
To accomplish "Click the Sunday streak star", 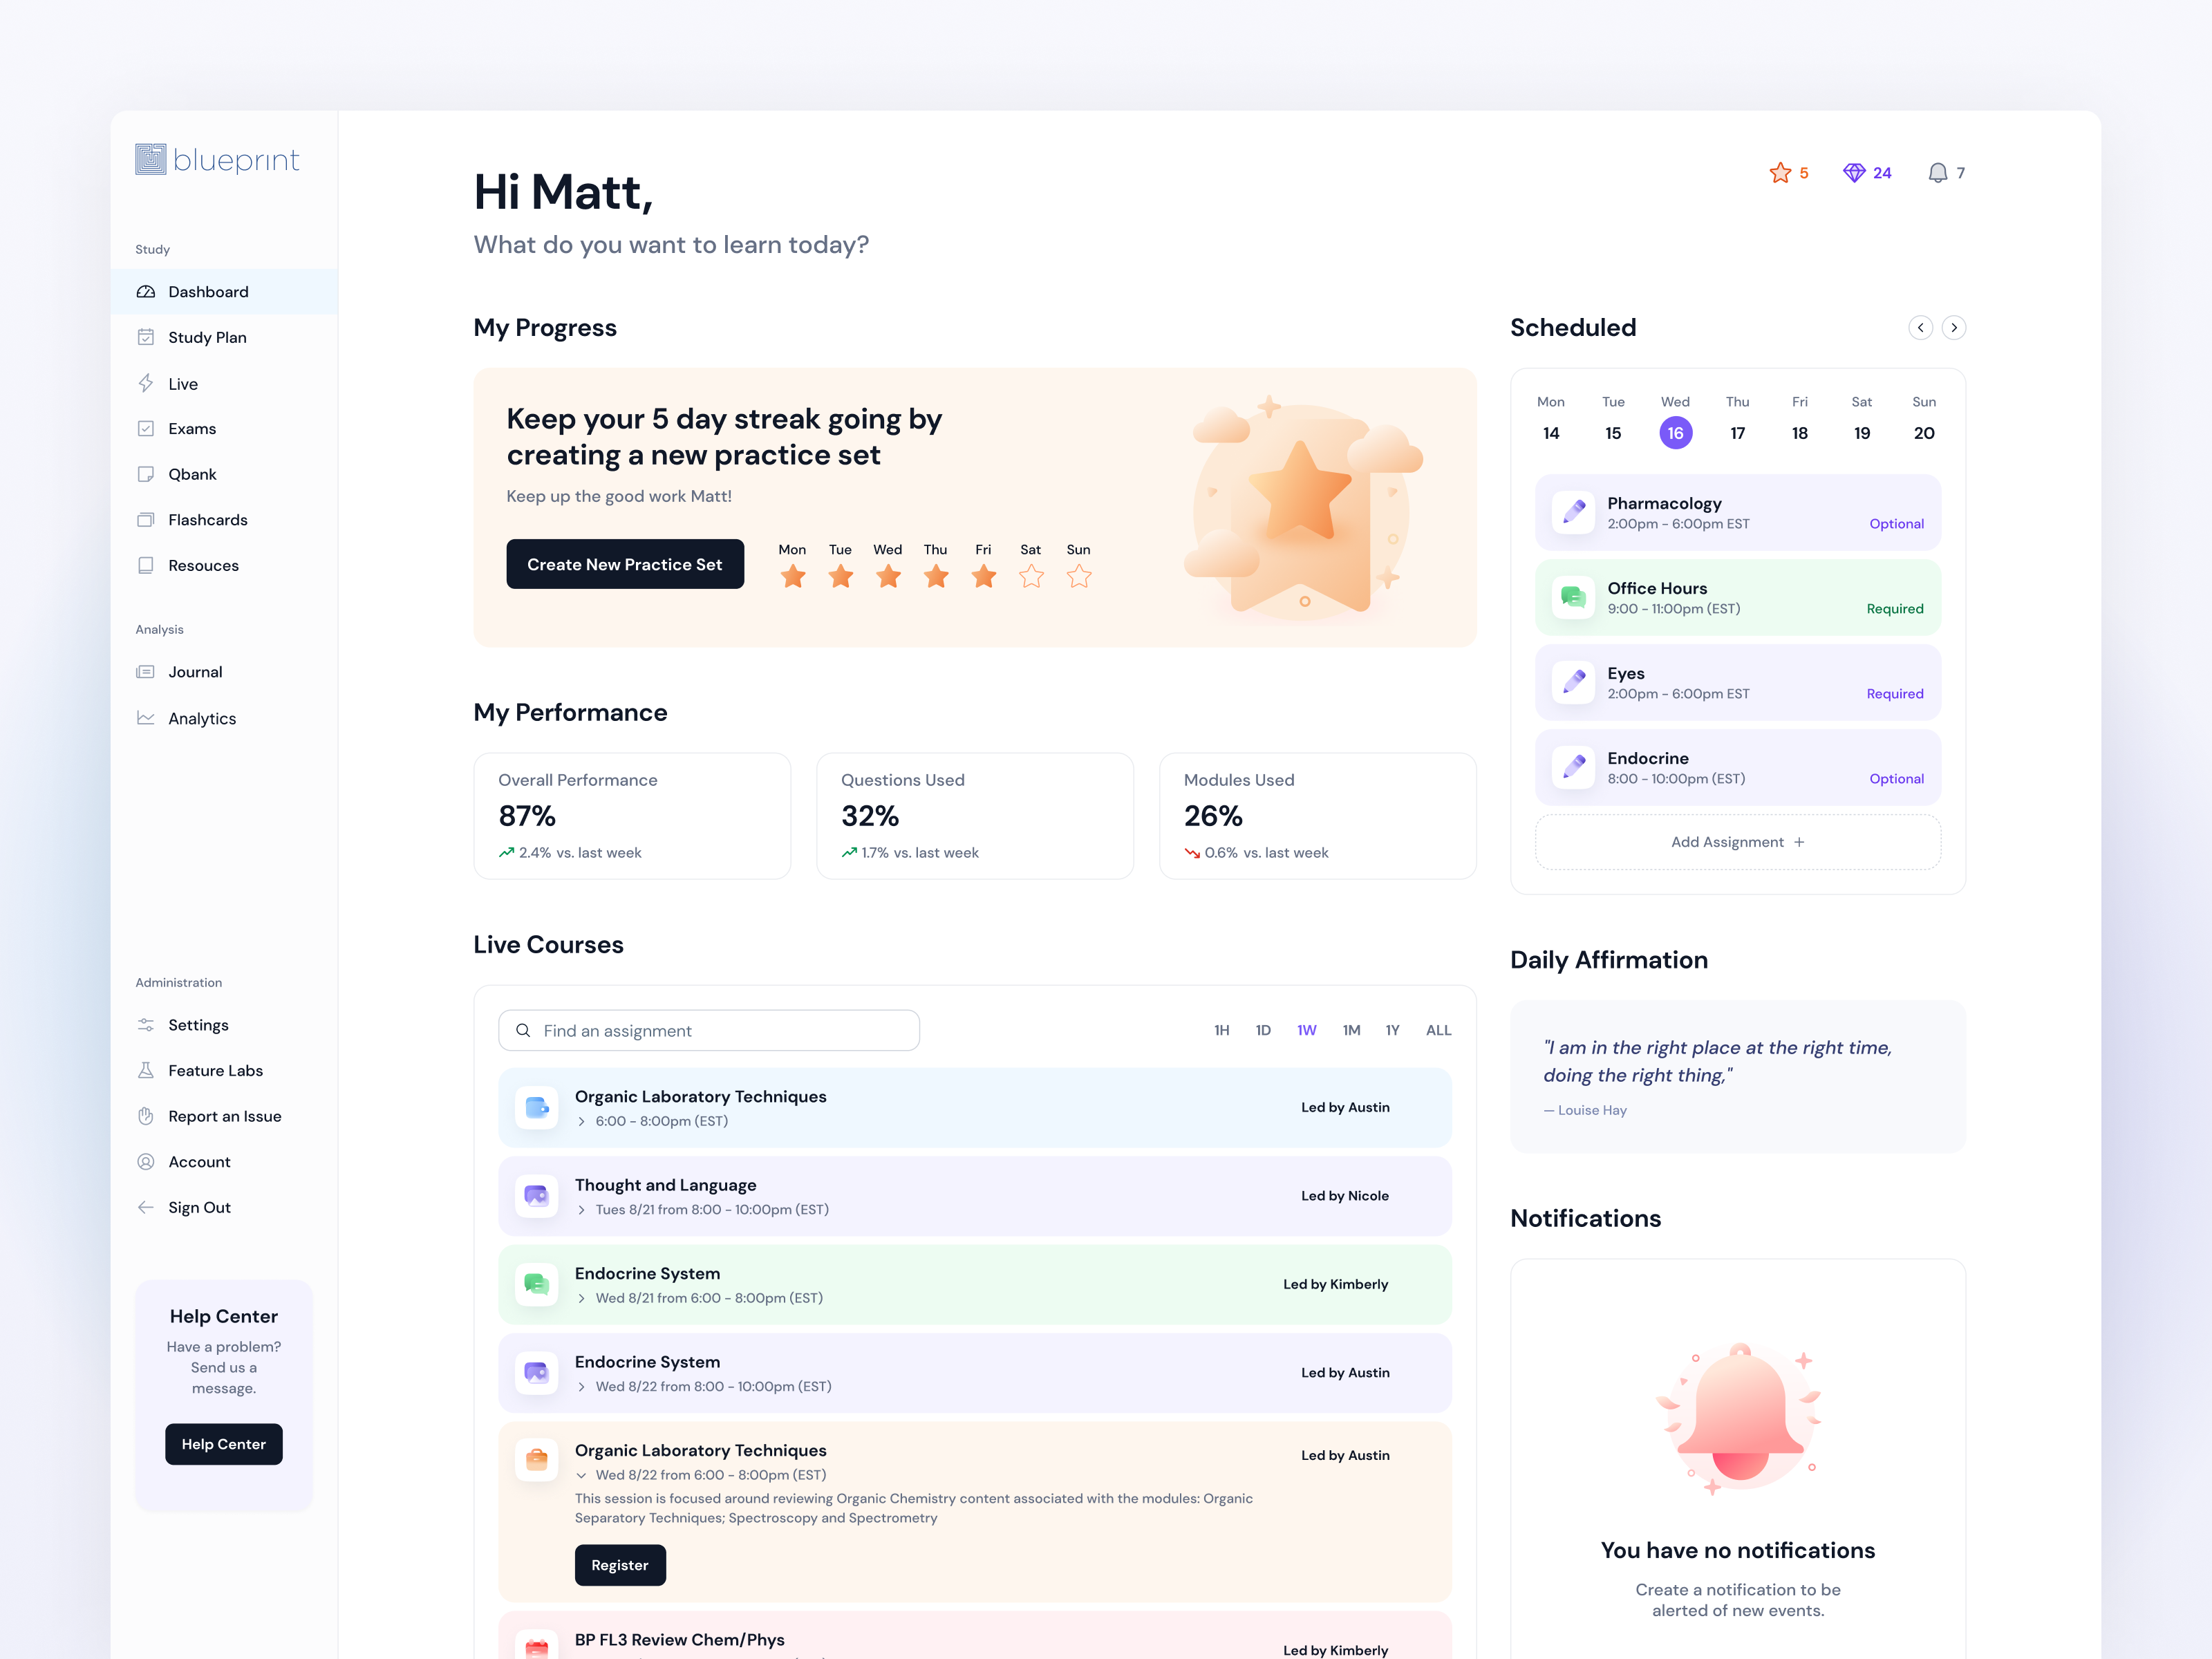I will point(1079,576).
